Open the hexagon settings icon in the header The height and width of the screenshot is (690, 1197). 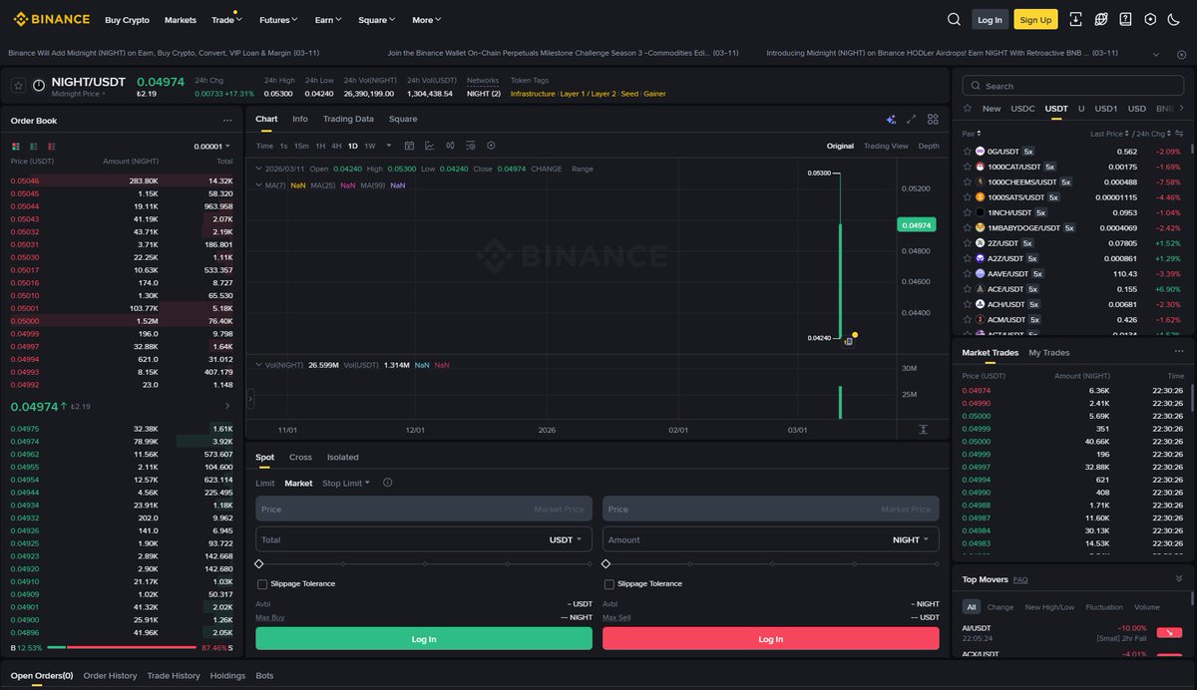pos(1150,19)
